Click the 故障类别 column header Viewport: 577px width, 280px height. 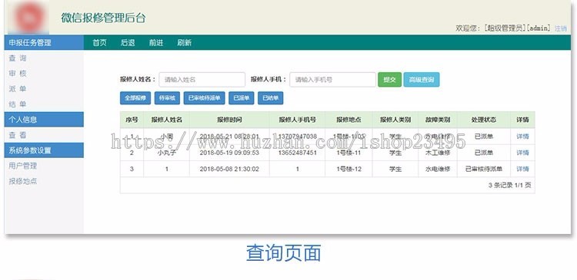click(x=438, y=120)
